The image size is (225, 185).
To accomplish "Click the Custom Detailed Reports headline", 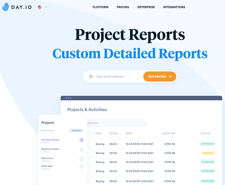I will coord(130,54).
